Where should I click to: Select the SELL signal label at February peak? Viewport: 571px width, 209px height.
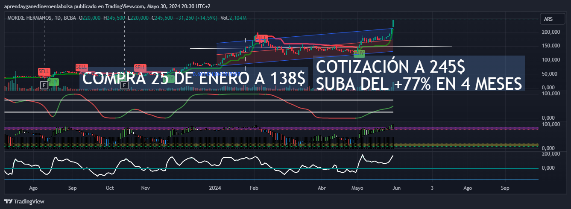pos(261,38)
